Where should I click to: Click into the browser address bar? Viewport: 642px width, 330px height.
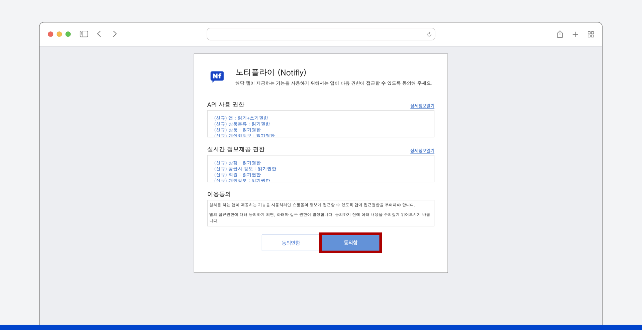[x=321, y=34]
